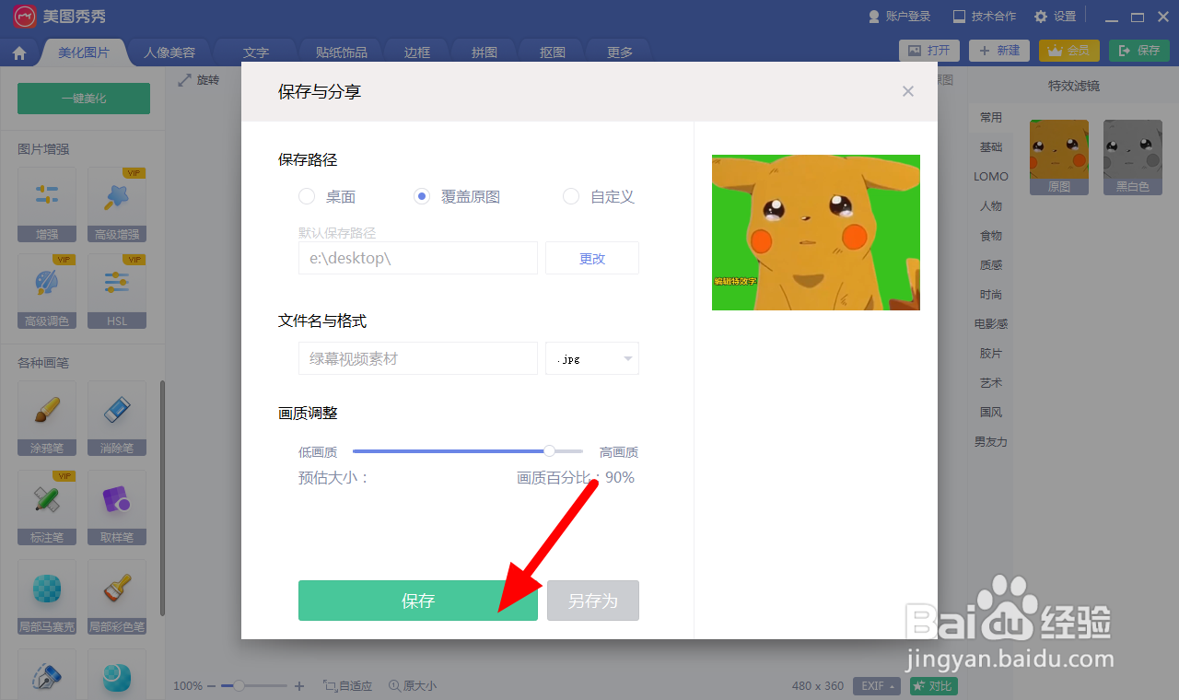The width and height of the screenshot is (1179, 700).
Task: Click the Meitu Xiuxiu app logo
Action: [x=25, y=17]
